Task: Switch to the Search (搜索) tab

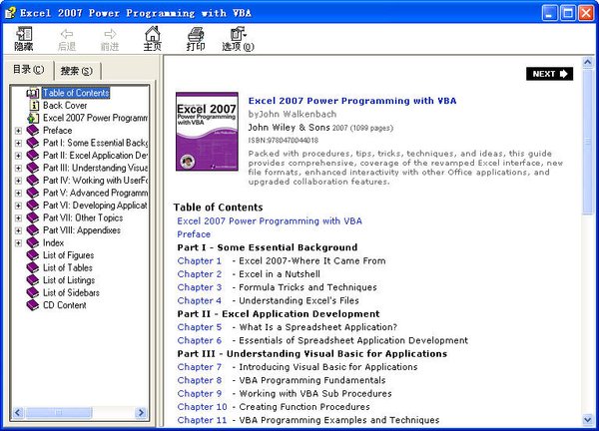Action: (76, 70)
